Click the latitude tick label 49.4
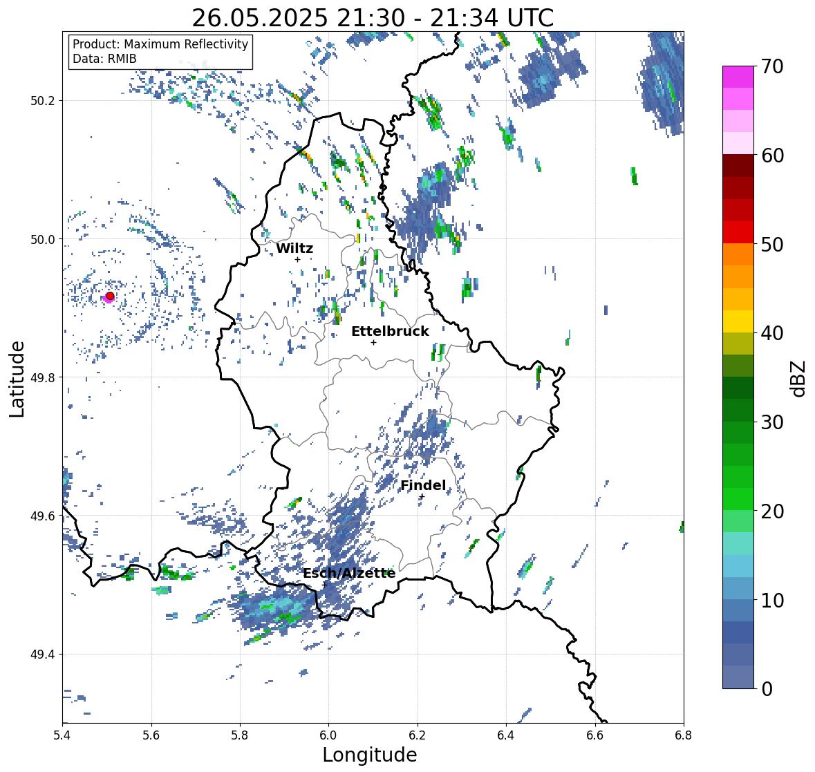Viewport: 815px width, 772px height. (43, 655)
